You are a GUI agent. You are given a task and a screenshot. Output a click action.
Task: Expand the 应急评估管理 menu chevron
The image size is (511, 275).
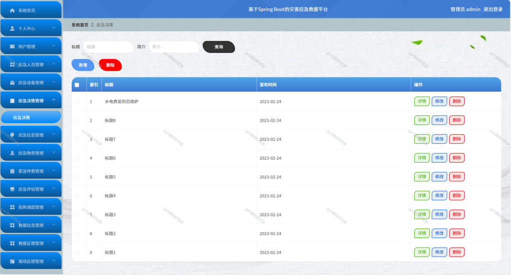click(54, 189)
